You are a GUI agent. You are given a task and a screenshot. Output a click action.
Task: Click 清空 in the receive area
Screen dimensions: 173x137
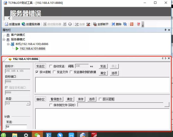tap(70, 99)
